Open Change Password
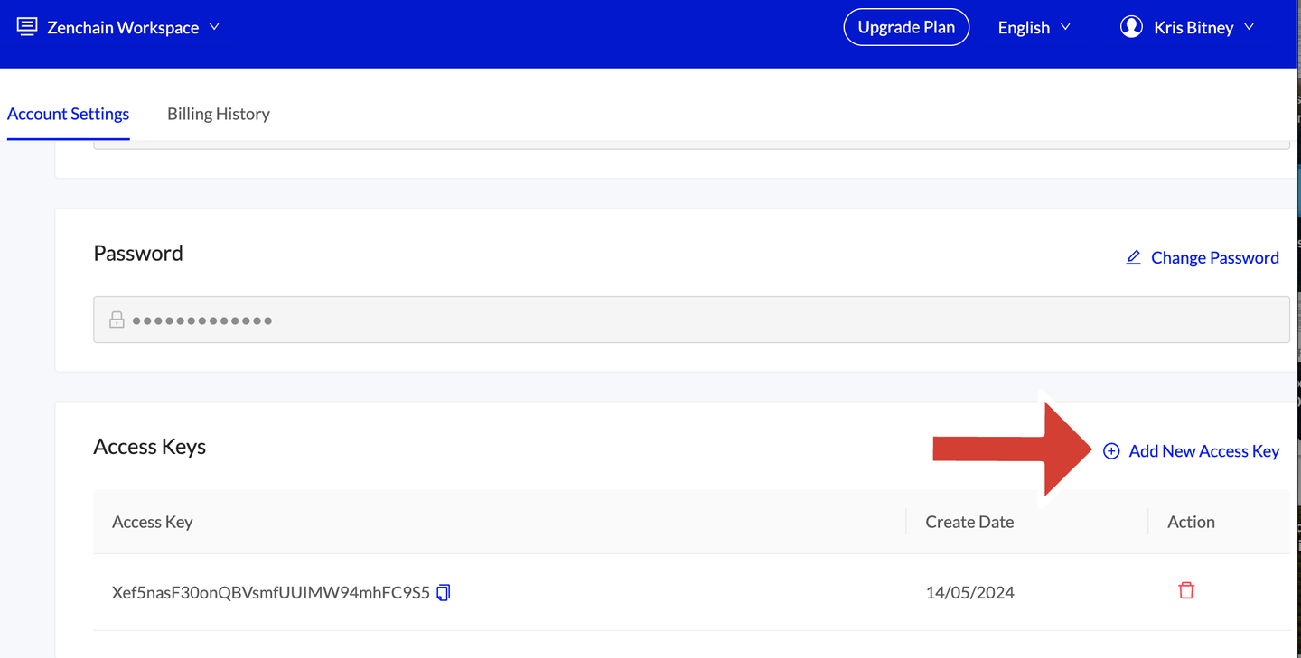 1214,257
